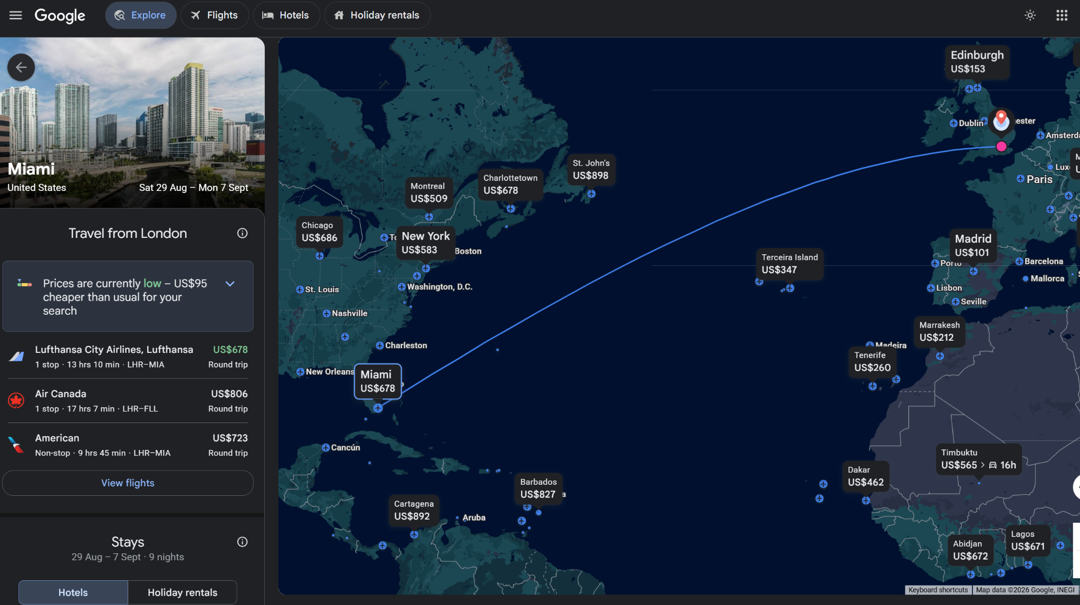Click the Paris airport marker
Viewport: 1080px width, 605px height.
click(x=1020, y=179)
